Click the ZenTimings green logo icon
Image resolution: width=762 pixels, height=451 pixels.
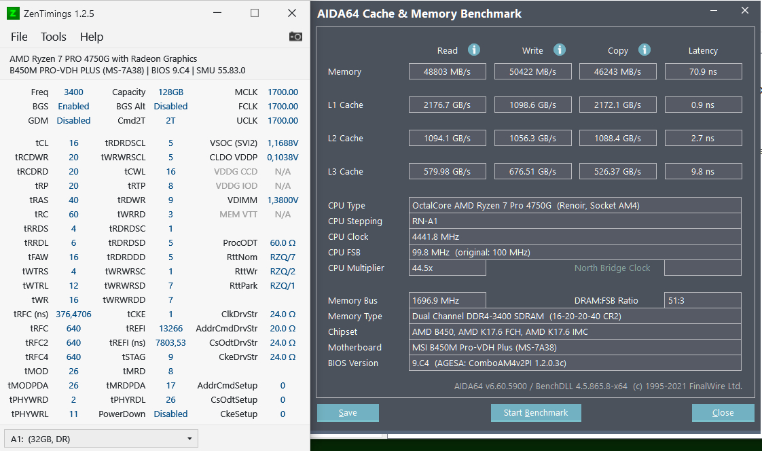pyautogui.click(x=12, y=14)
